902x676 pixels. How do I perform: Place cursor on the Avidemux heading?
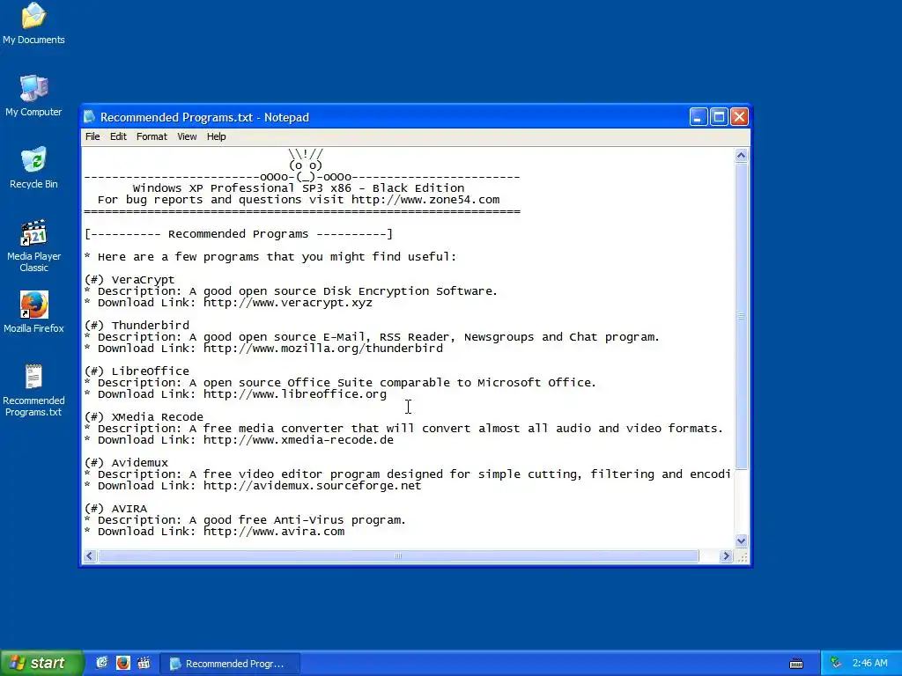(140, 463)
